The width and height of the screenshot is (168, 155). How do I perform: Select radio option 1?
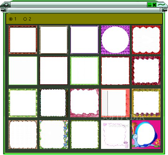[x=13, y=19]
